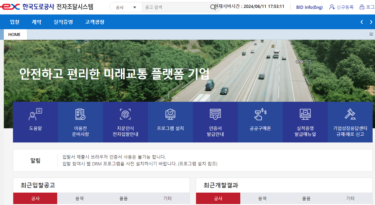The width and height of the screenshot is (375, 205).
Task: Switch to the 용역 tab under 최근입찰공고
Action: tap(79, 198)
